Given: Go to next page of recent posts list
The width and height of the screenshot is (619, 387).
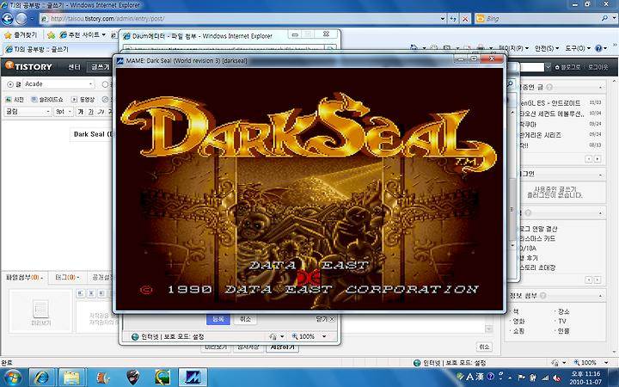Looking at the screenshot, I should tap(598, 159).
